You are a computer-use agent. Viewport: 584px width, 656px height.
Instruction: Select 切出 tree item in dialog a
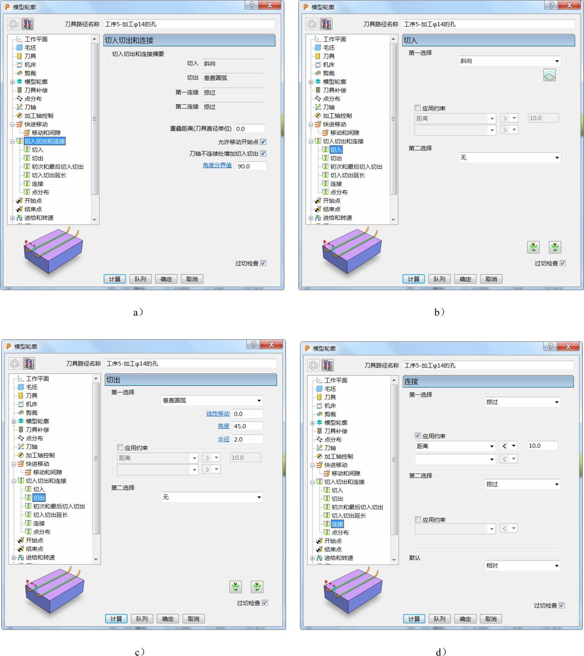(38, 158)
